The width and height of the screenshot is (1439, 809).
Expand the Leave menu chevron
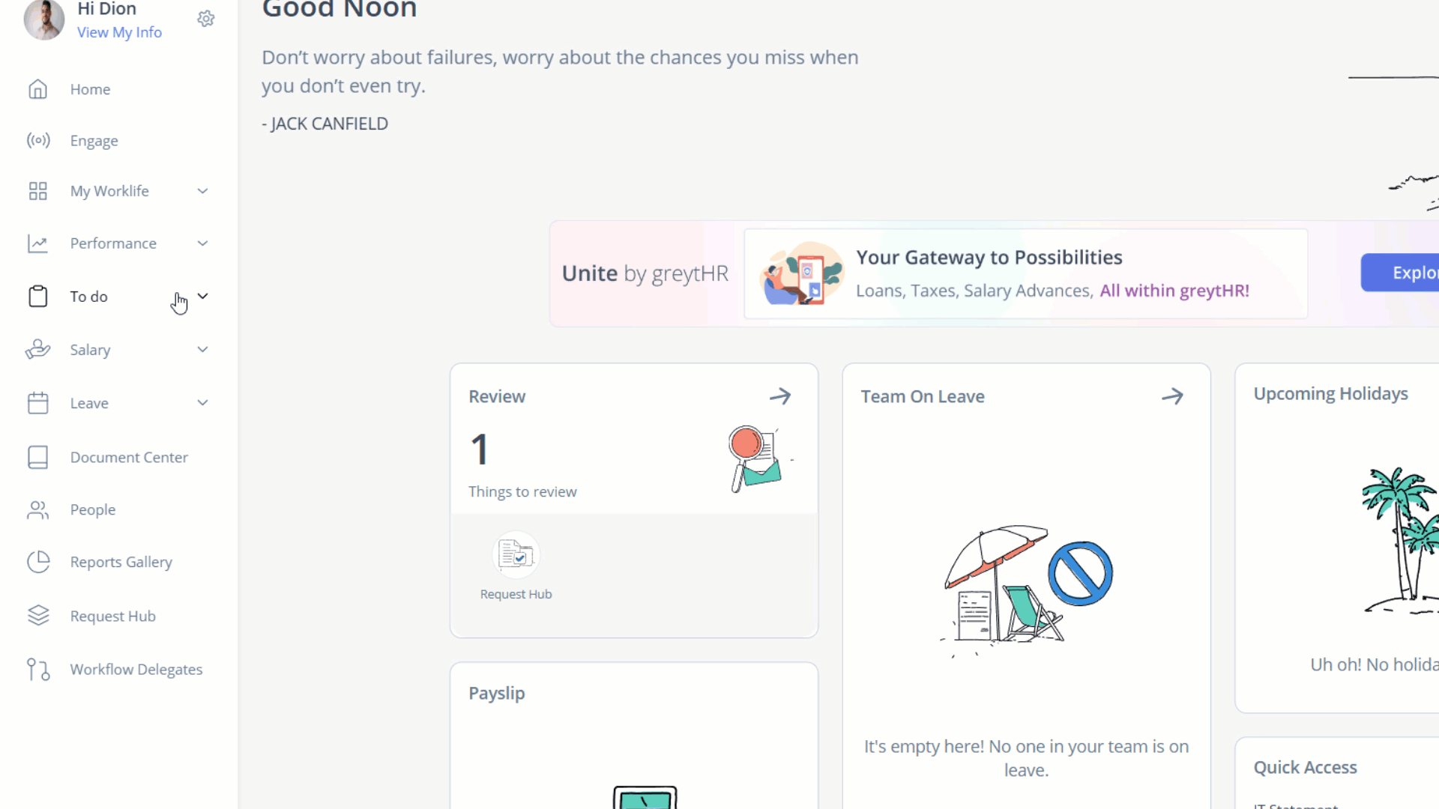click(202, 403)
